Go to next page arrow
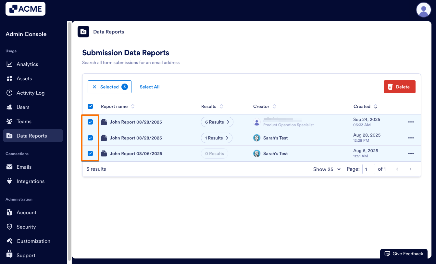The height and width of the screenshot is (264, 436). [x=410, y=169]
